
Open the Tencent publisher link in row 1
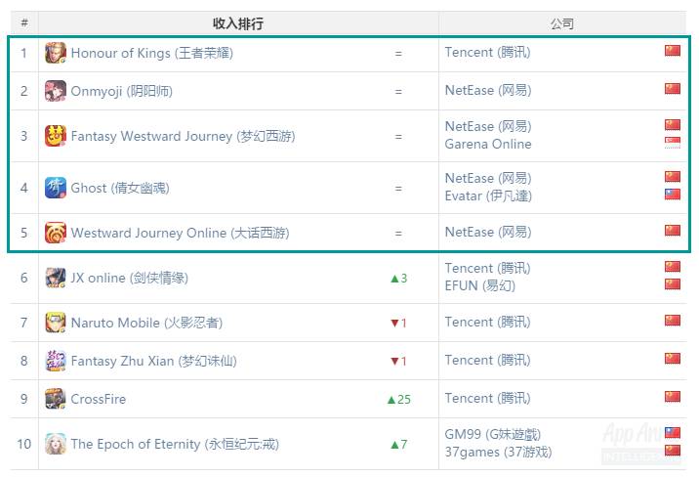(487, 53)
